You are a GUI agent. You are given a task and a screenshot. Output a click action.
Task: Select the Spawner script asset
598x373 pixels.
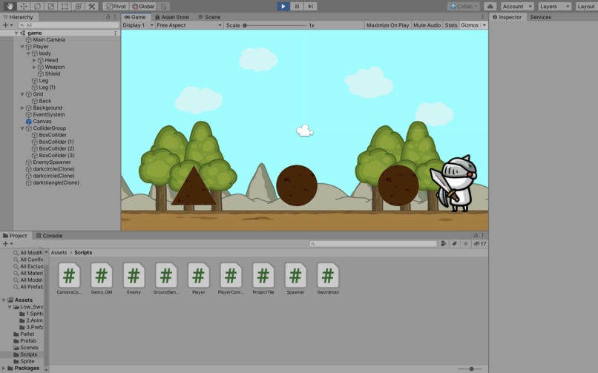295,279
